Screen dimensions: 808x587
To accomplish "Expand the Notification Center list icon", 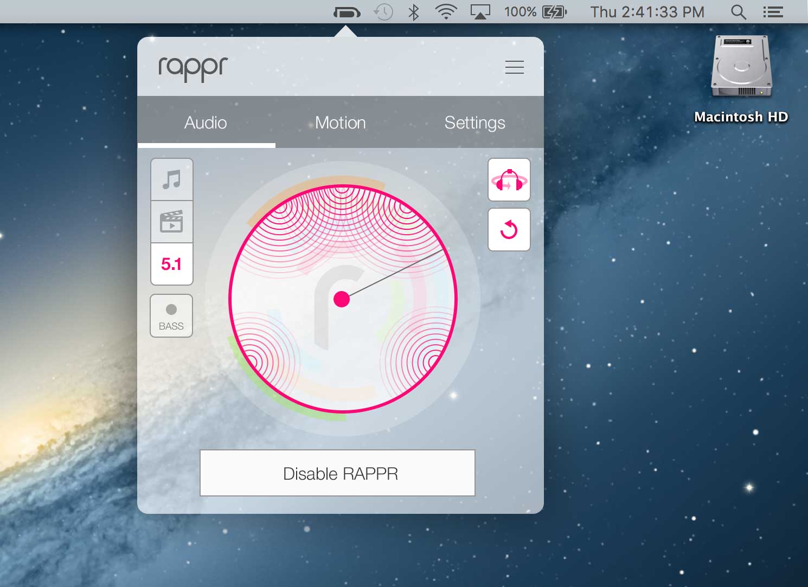I will (773, 12).
